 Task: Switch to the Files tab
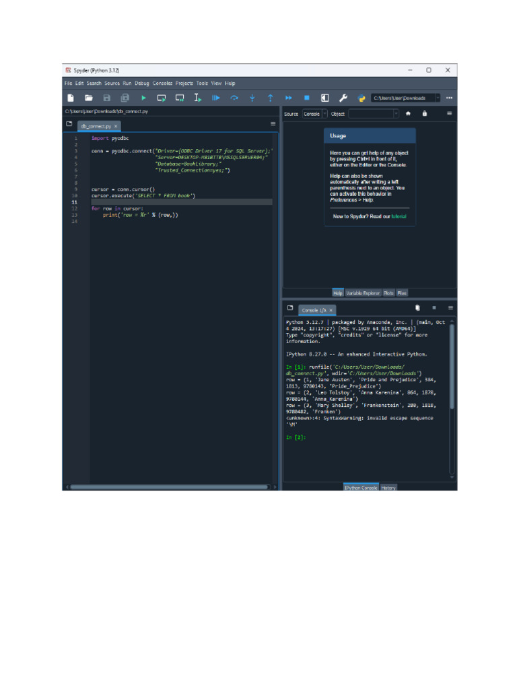[x=402, y=293]
